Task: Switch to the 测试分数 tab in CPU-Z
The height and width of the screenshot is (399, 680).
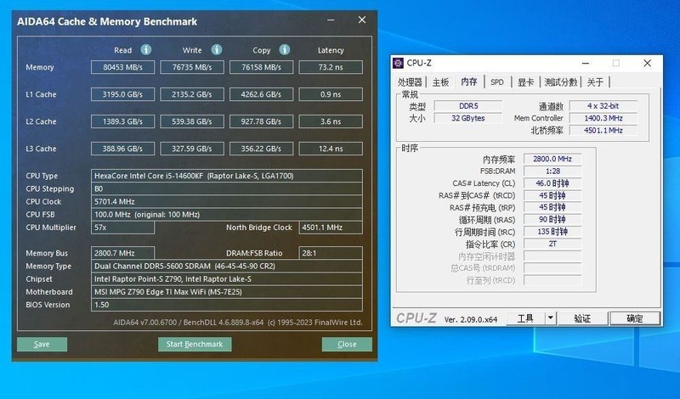Action: 561,81
